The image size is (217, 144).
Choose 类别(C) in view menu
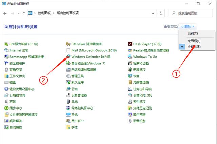192,33
